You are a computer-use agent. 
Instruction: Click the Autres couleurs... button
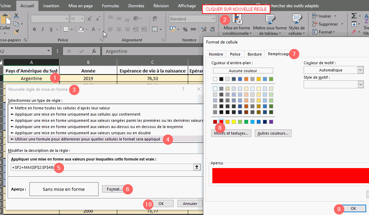(273, 133)
